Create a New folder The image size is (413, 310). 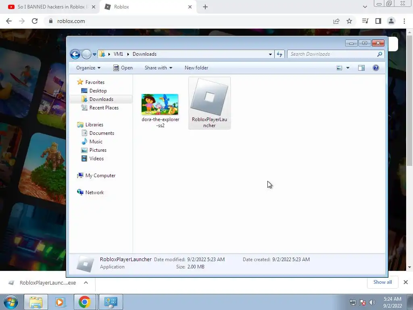(196, 68)
